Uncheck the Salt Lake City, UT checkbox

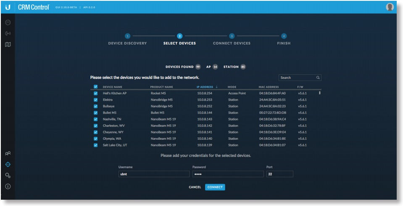click(x=96, y=145)
